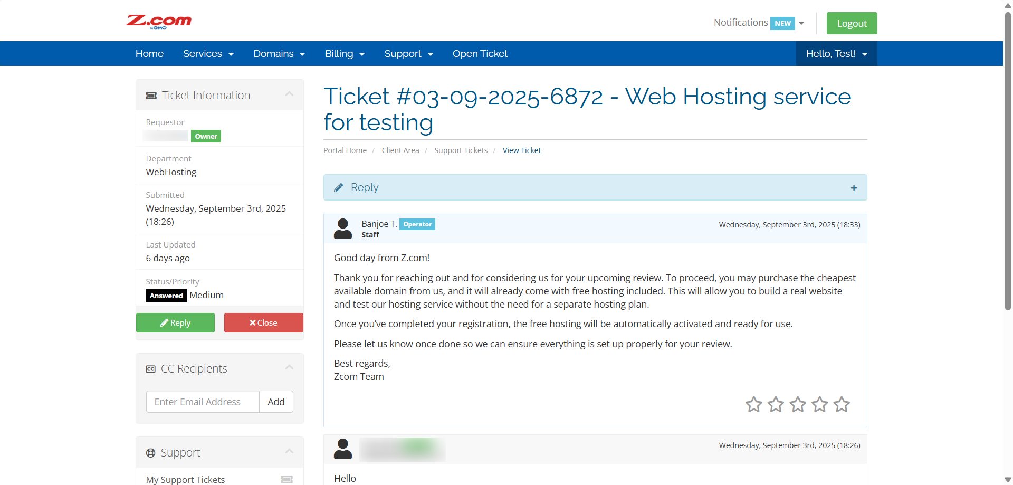
Task: Click the View Ticket breadcrumb text
Action: click(522, 150)
